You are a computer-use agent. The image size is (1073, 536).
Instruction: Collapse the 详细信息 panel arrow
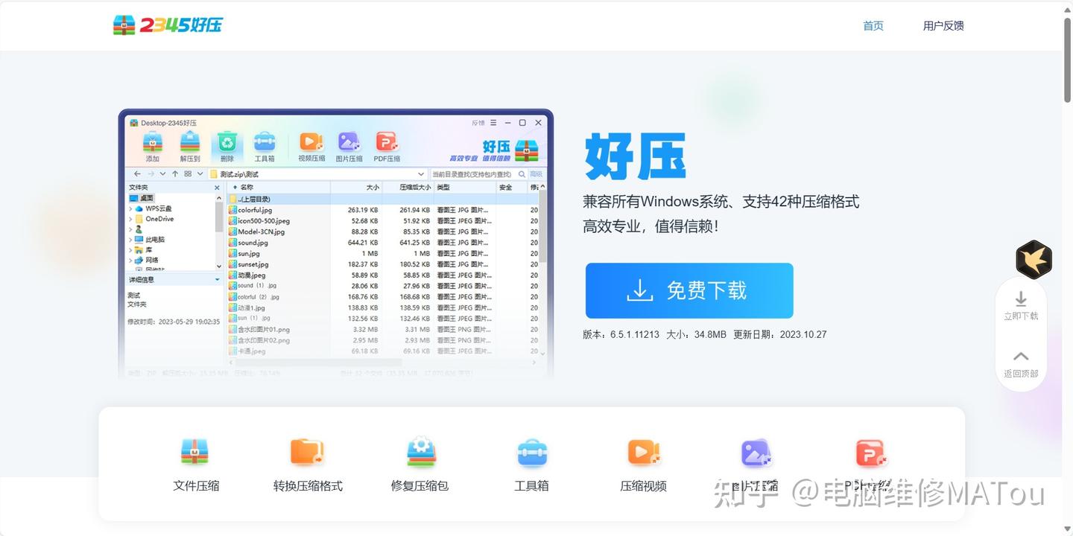pos(218,280)
